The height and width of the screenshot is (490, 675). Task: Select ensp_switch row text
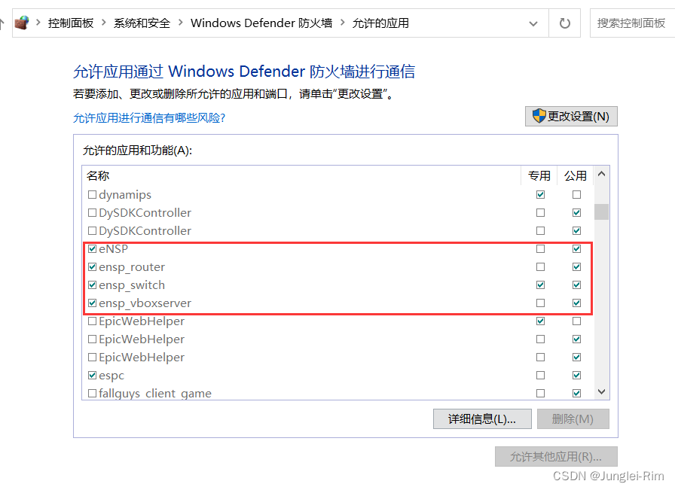click(132, 285)
